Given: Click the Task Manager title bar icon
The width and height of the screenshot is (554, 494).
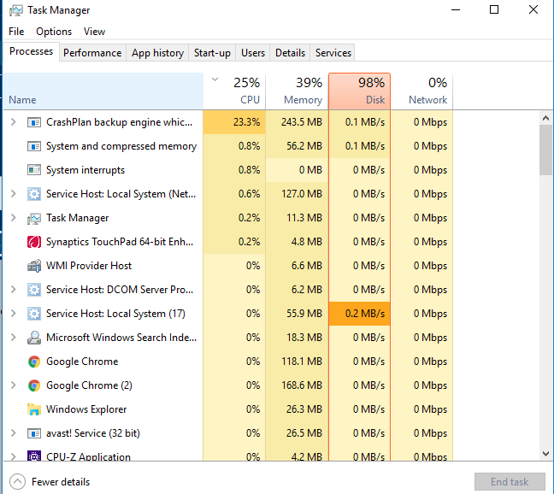Looking at the screenshot, I should pyautogui.click(x=16, y=10).
